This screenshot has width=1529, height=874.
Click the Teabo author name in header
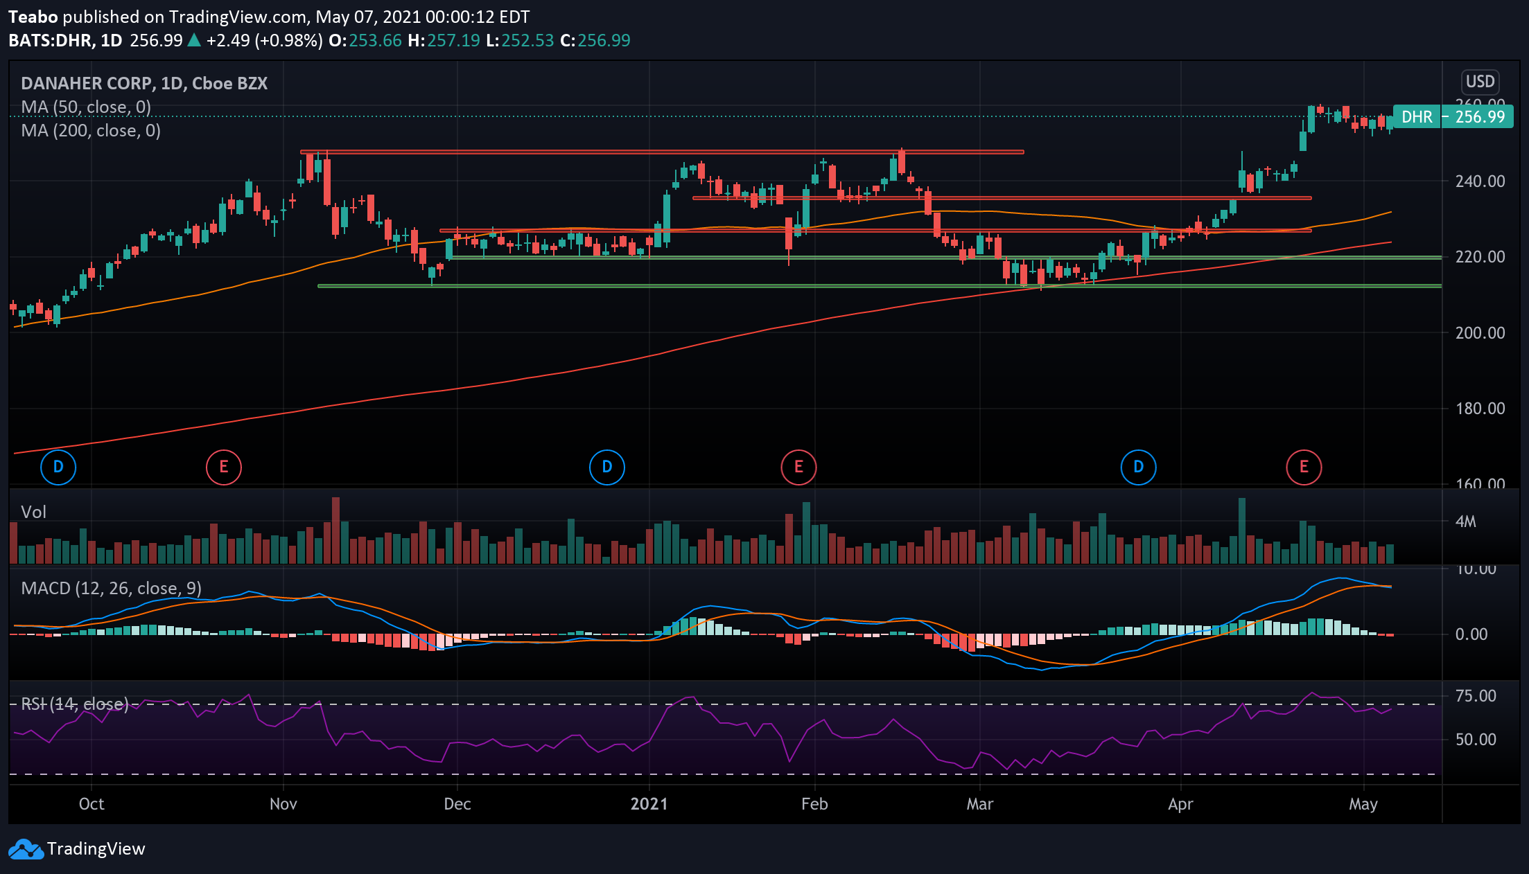point(33,17)
